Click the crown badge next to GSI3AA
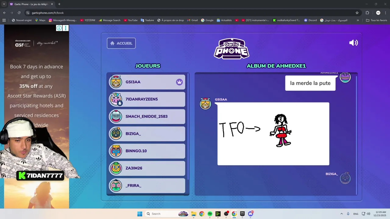Image resolution: width=390 pixels, height=219 pixels. [x=179, y=82]
